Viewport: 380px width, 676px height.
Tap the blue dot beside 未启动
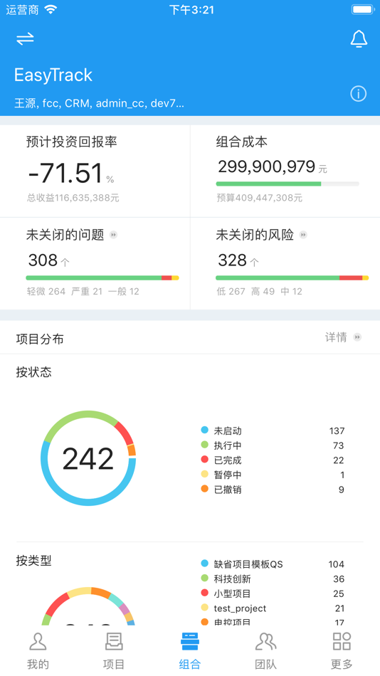pos(205,431)
